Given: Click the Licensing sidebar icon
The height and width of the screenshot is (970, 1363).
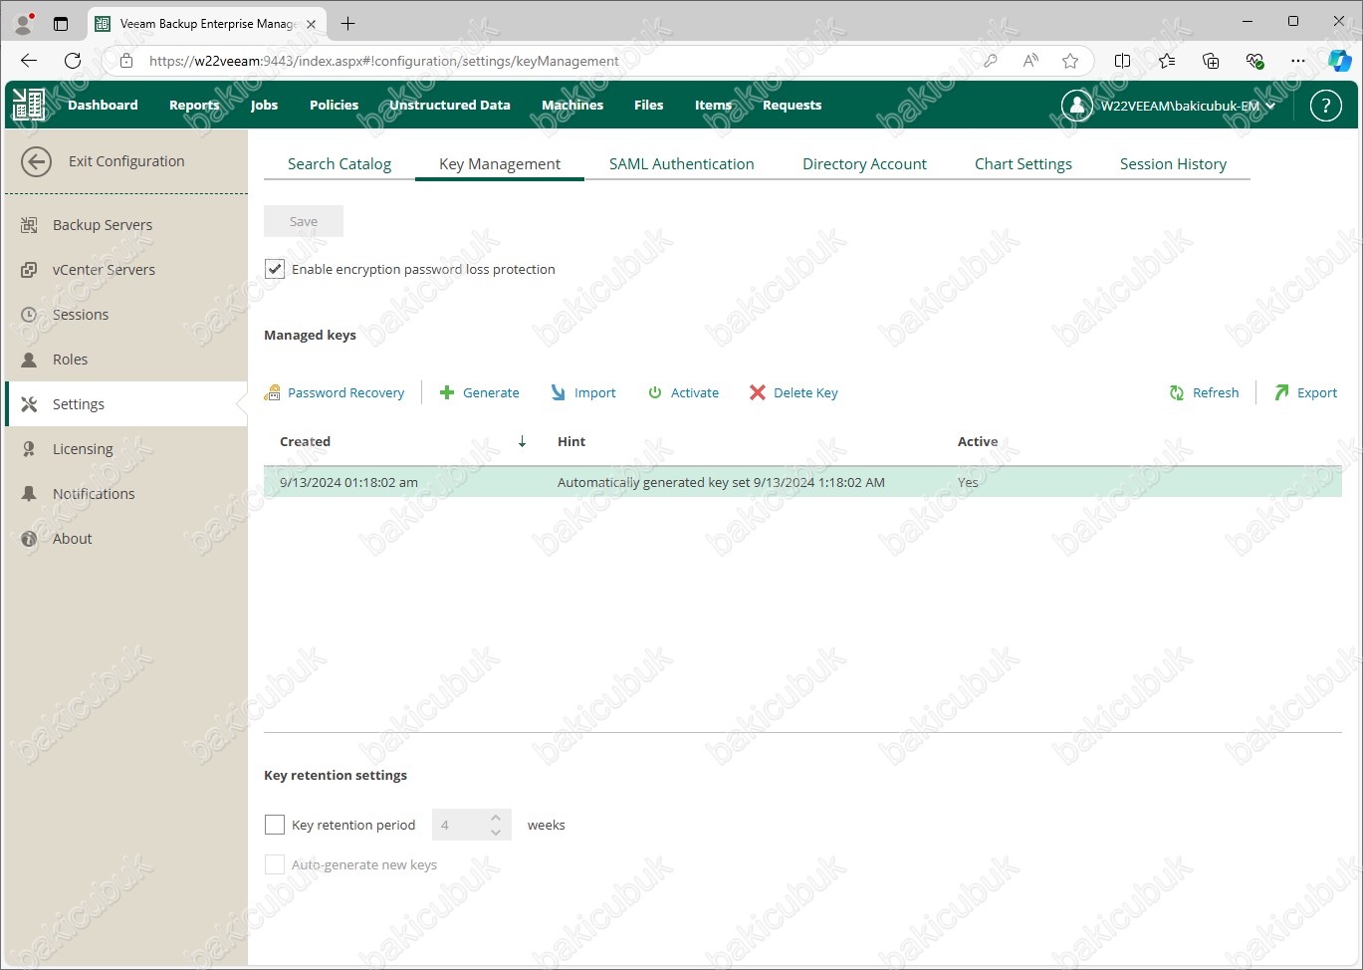Looking at the screenshot, I should [30, 449].
